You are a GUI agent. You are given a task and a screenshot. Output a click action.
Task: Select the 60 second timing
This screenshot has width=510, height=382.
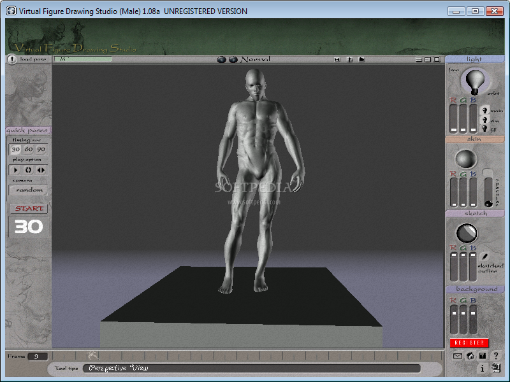pyautogui.click(x=29, y=150)
